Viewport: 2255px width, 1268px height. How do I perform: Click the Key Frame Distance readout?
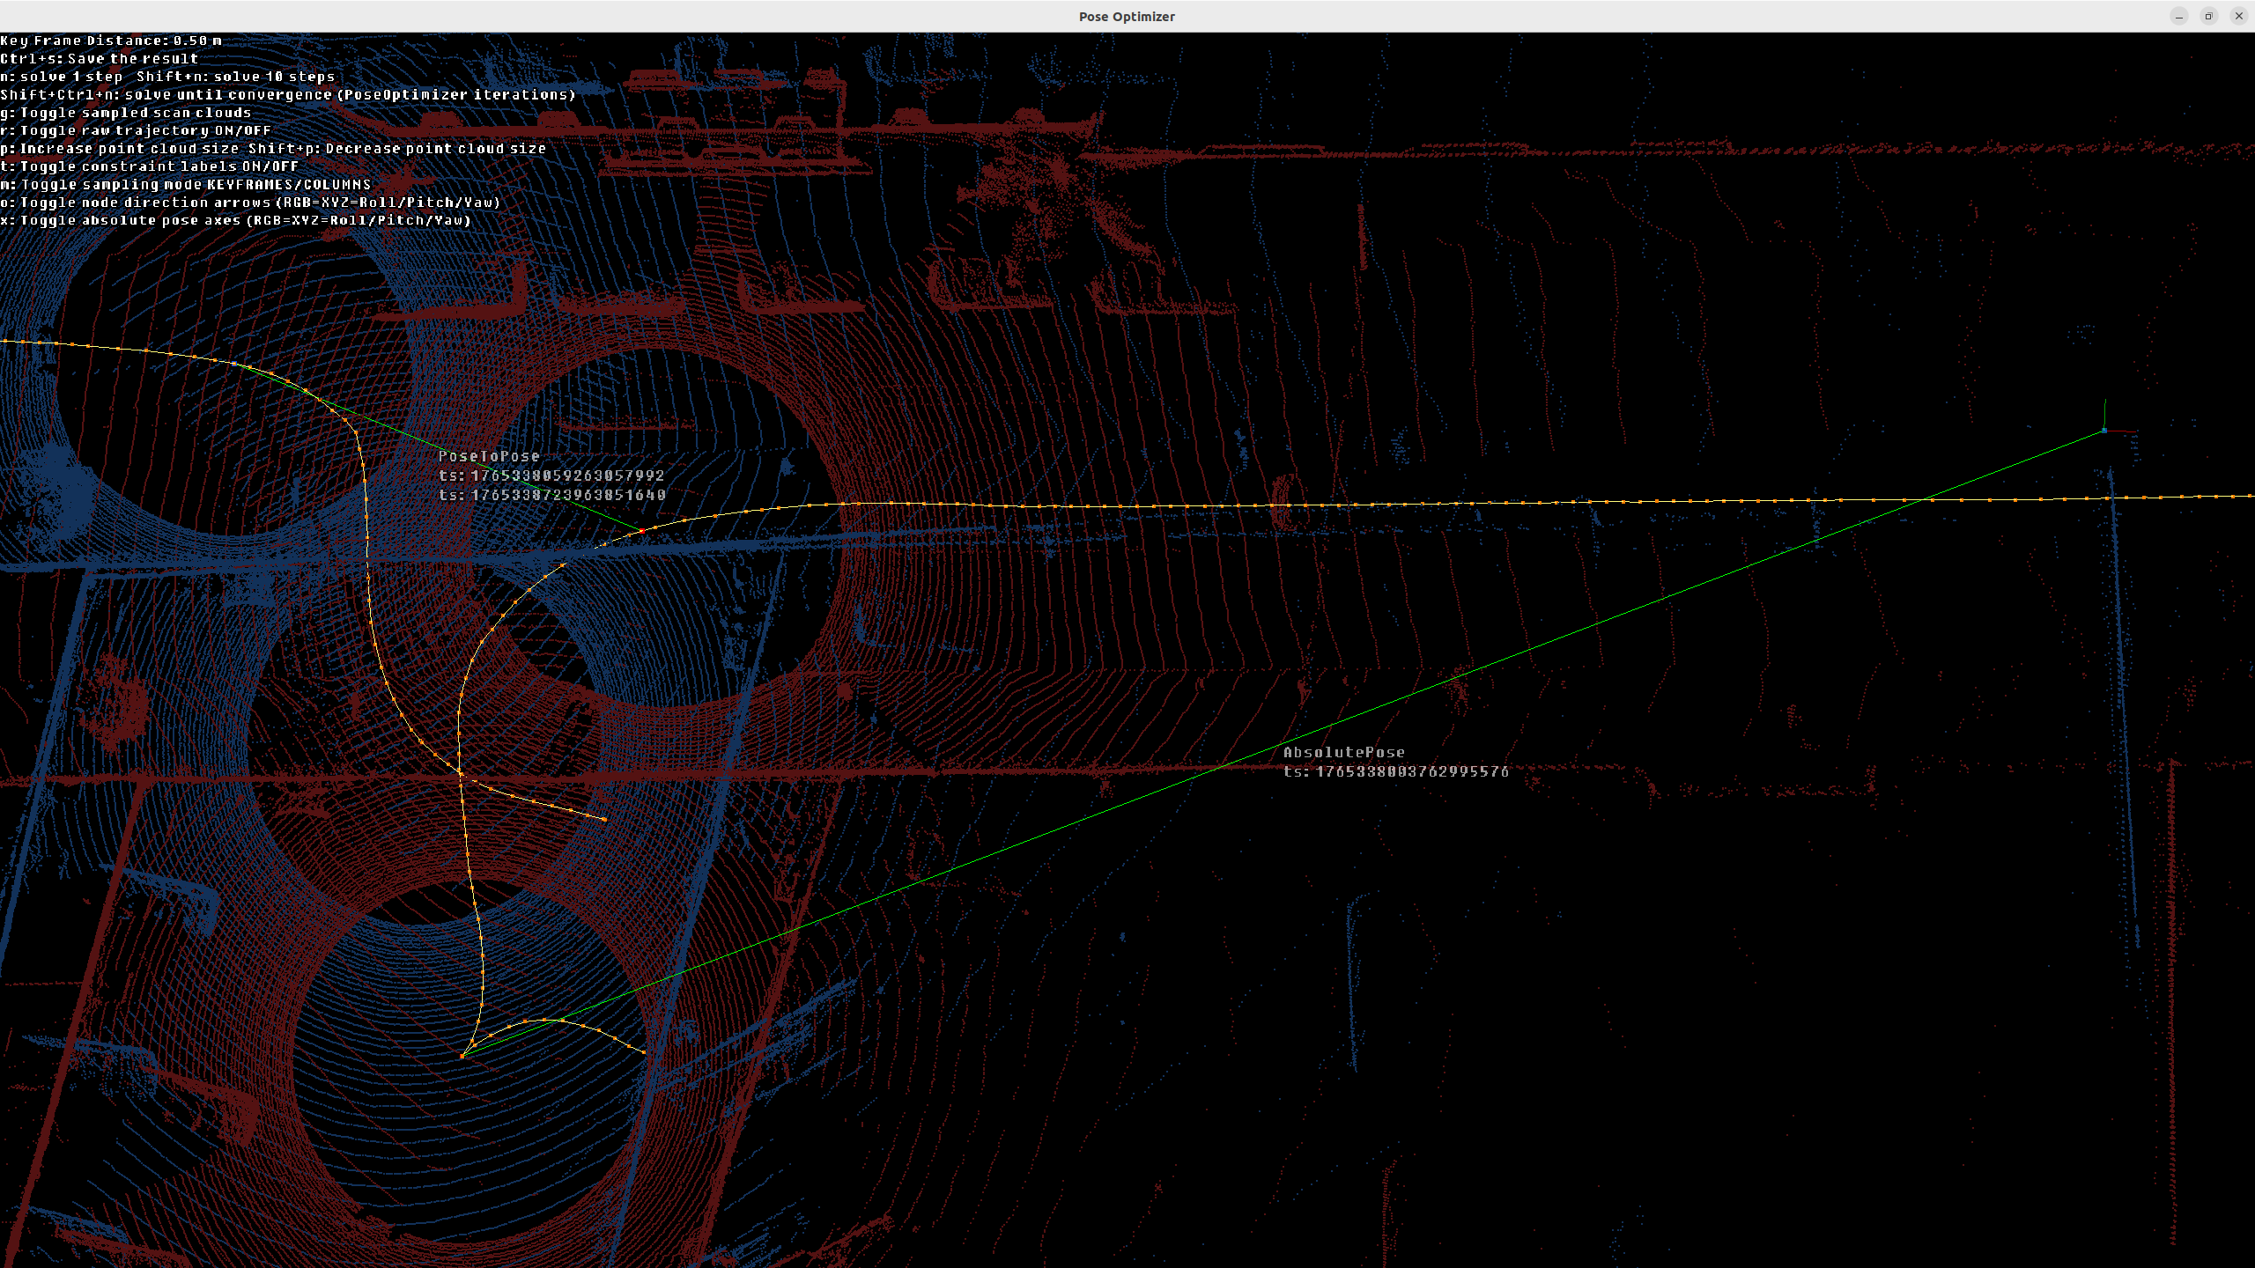(111, 41)
